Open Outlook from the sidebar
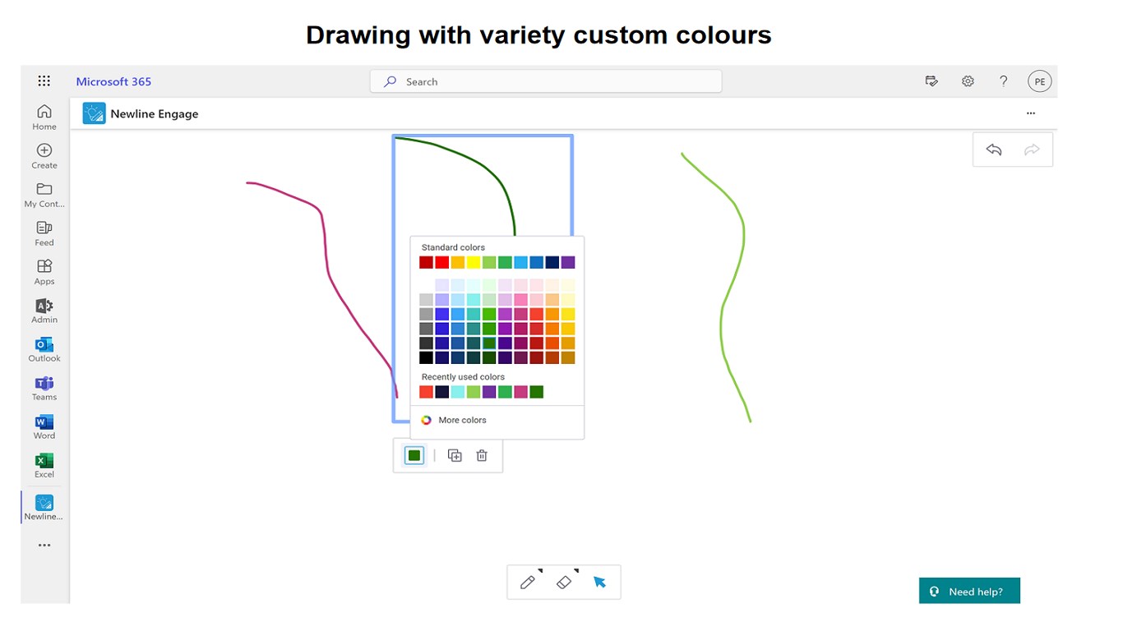1123x631 pixels. [44, 349]
